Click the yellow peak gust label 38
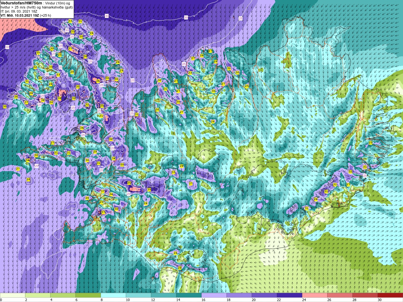Viewport: 403px width, 302px height. (x=43, y=100)
